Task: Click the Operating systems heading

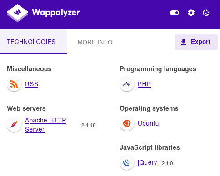Action: point(149,108)
